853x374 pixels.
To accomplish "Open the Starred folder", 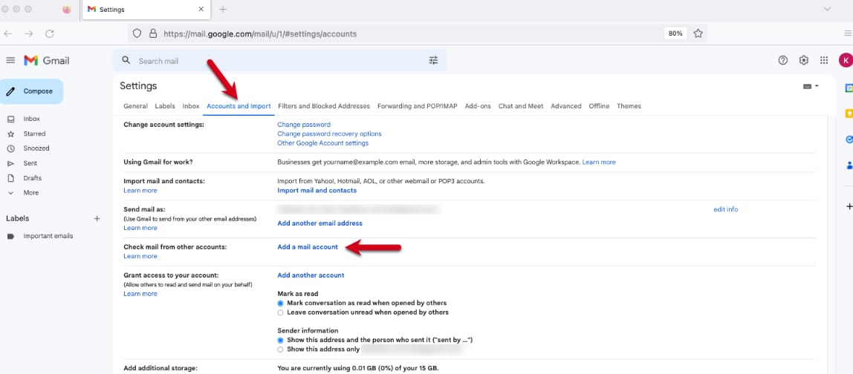I will [x=34, y=134].
